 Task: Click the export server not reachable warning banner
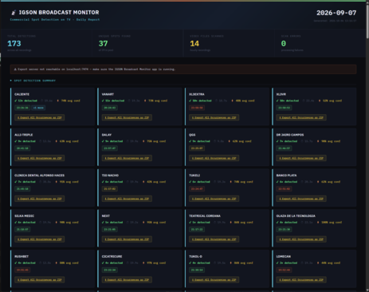(183, 69)
